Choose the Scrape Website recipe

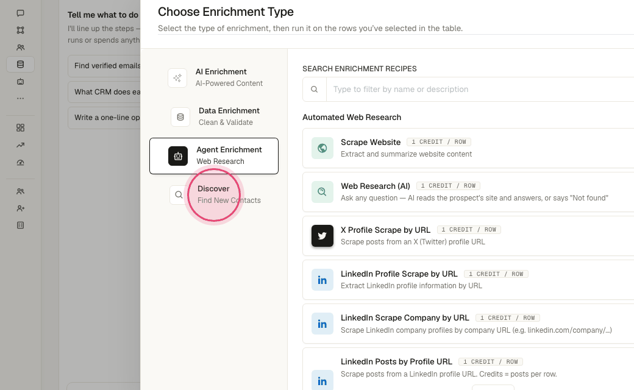pos(468,148)
